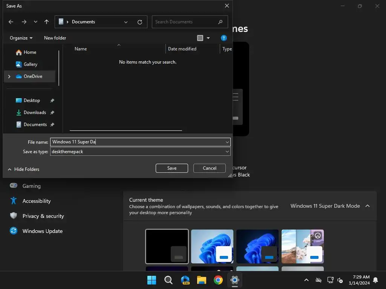Open the File name history dropdown
Viewport: 386px width, 289px height.
[227, 142]
